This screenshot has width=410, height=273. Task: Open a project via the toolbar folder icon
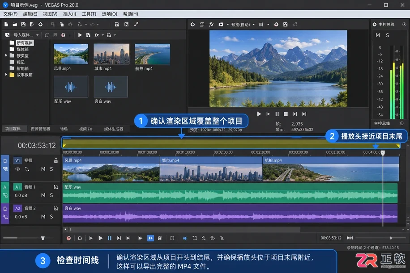pyautogui.click(x=15, y=24)
